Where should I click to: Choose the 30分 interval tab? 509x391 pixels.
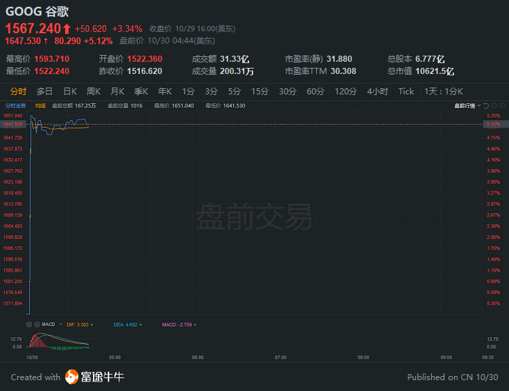[288, 92]
